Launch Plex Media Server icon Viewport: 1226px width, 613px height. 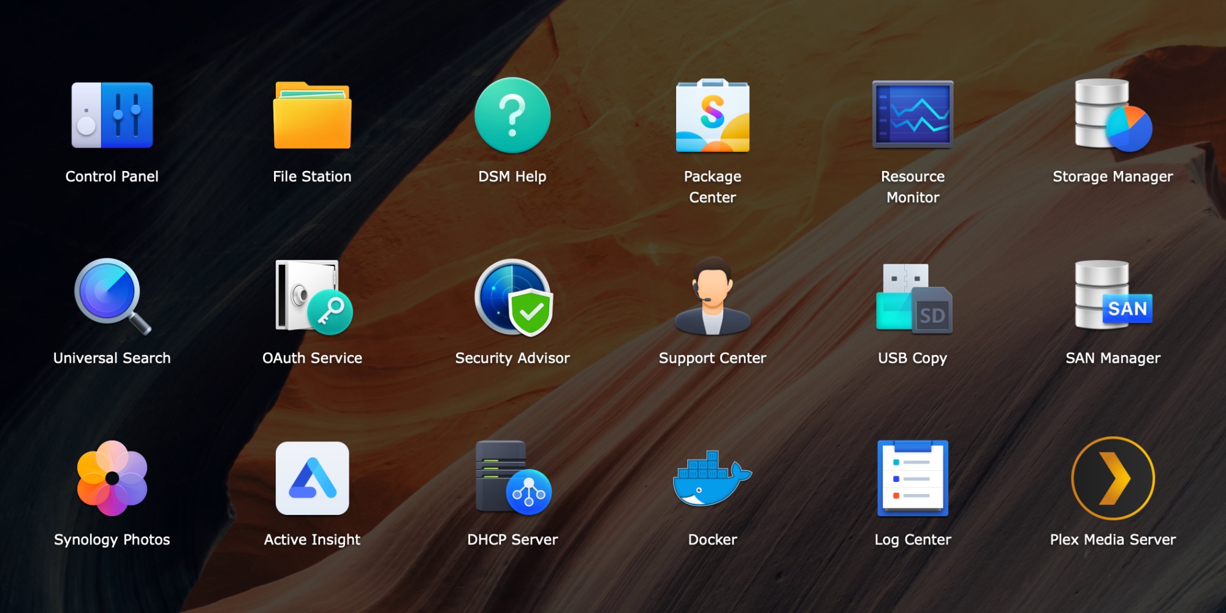point(1113,478)
